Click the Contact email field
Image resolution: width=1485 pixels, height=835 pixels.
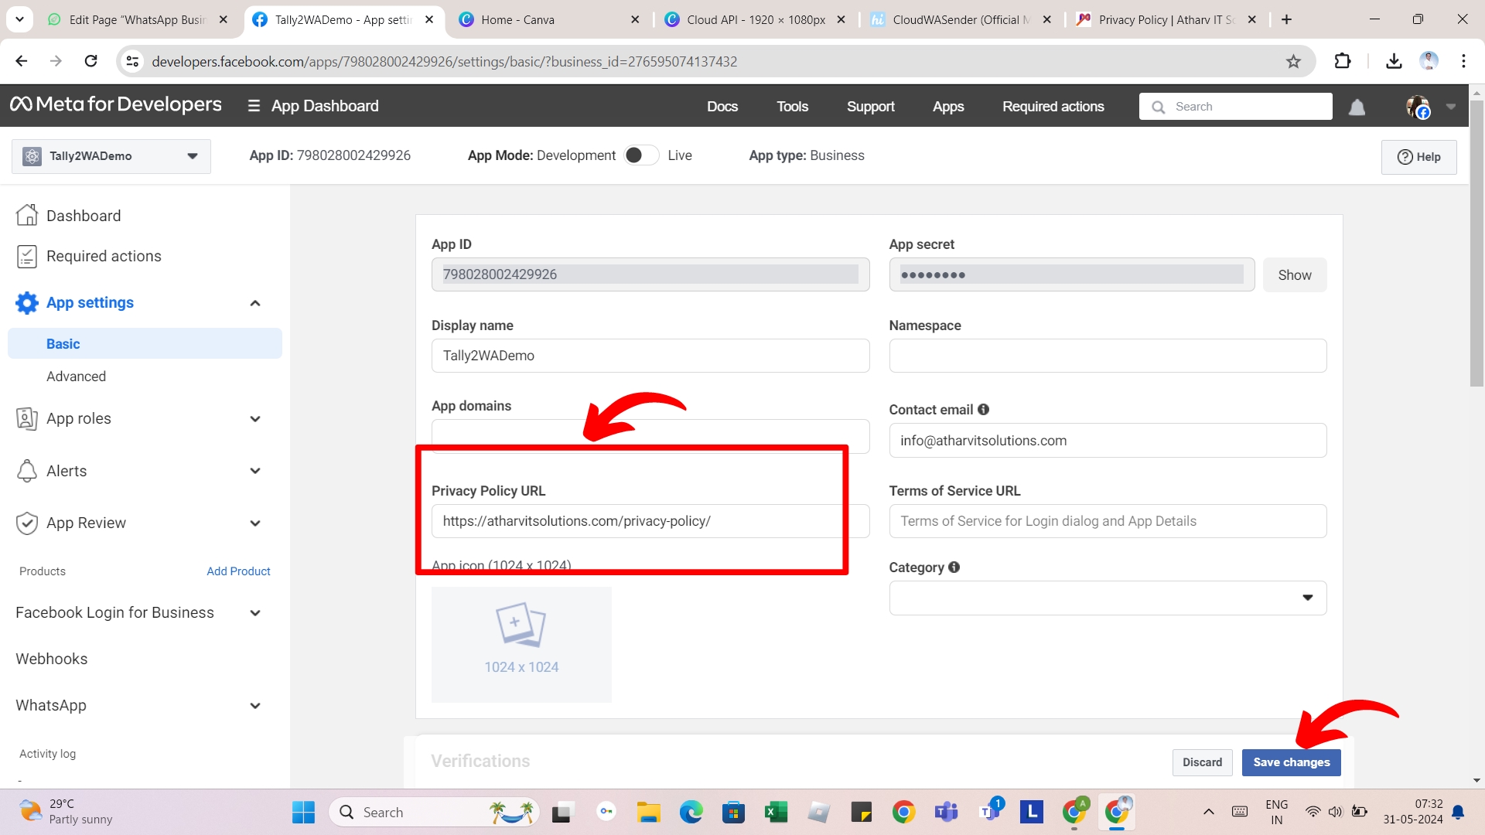1108,441
